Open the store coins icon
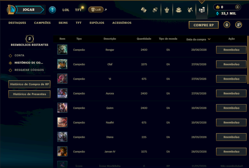The height and width of the screenshot is (168, 249). (202, 10)
